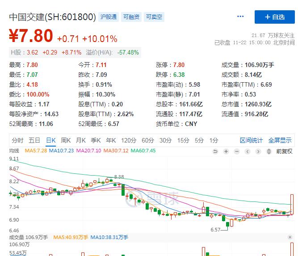
Task: Click the 每股净资产 14.63 value
Action: tap(51, 114)
